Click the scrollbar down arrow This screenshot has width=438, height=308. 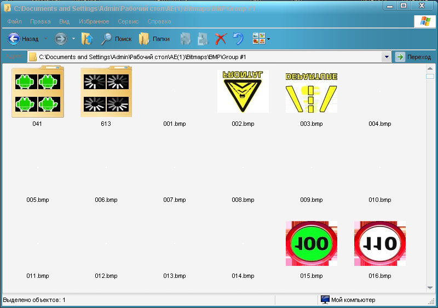point(430,288)
